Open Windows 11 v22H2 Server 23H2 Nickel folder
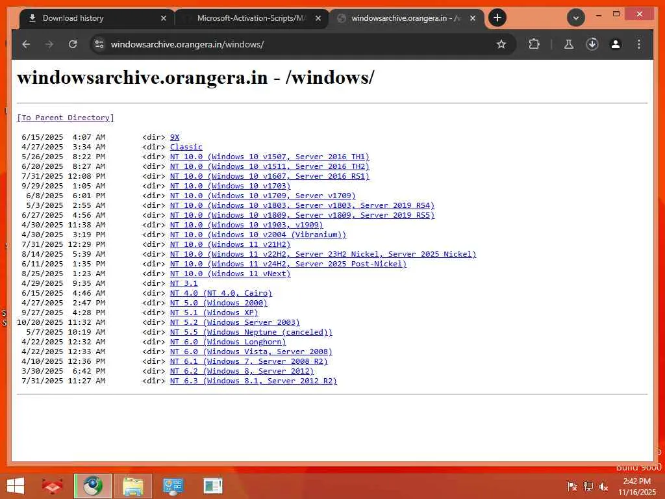The image size is (665, 499). click(x=323, y=254)
